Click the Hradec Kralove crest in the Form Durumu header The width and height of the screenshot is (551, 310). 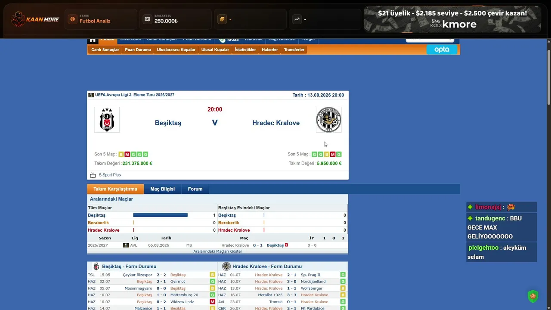tap(226, 267)
